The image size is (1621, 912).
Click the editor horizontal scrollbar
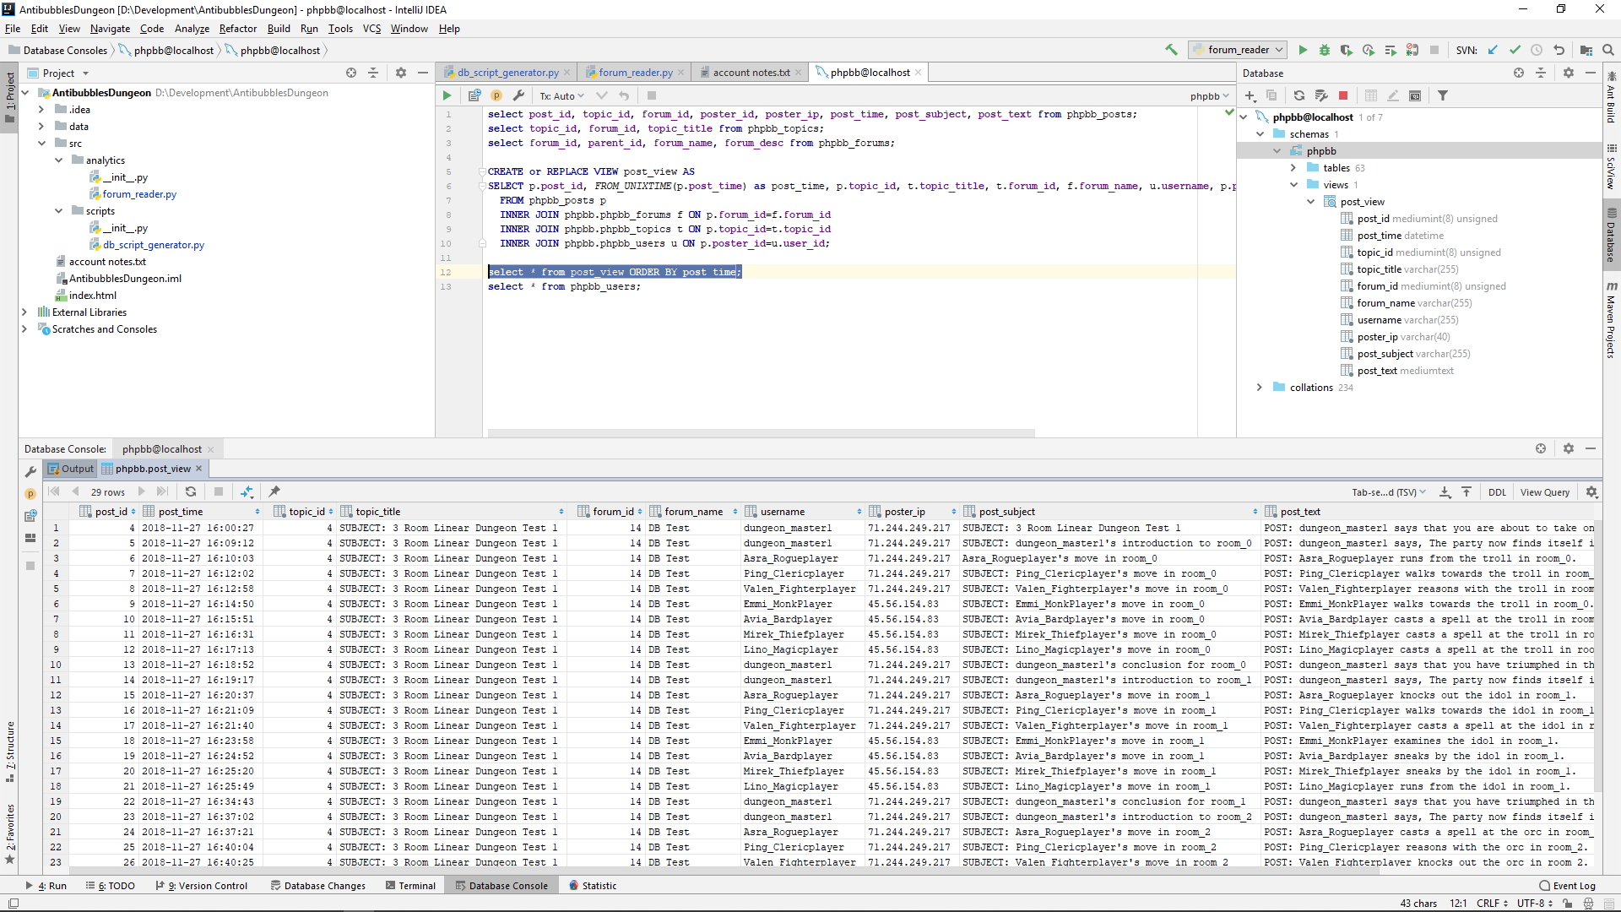pyautogui.click(x=760, y=433)
